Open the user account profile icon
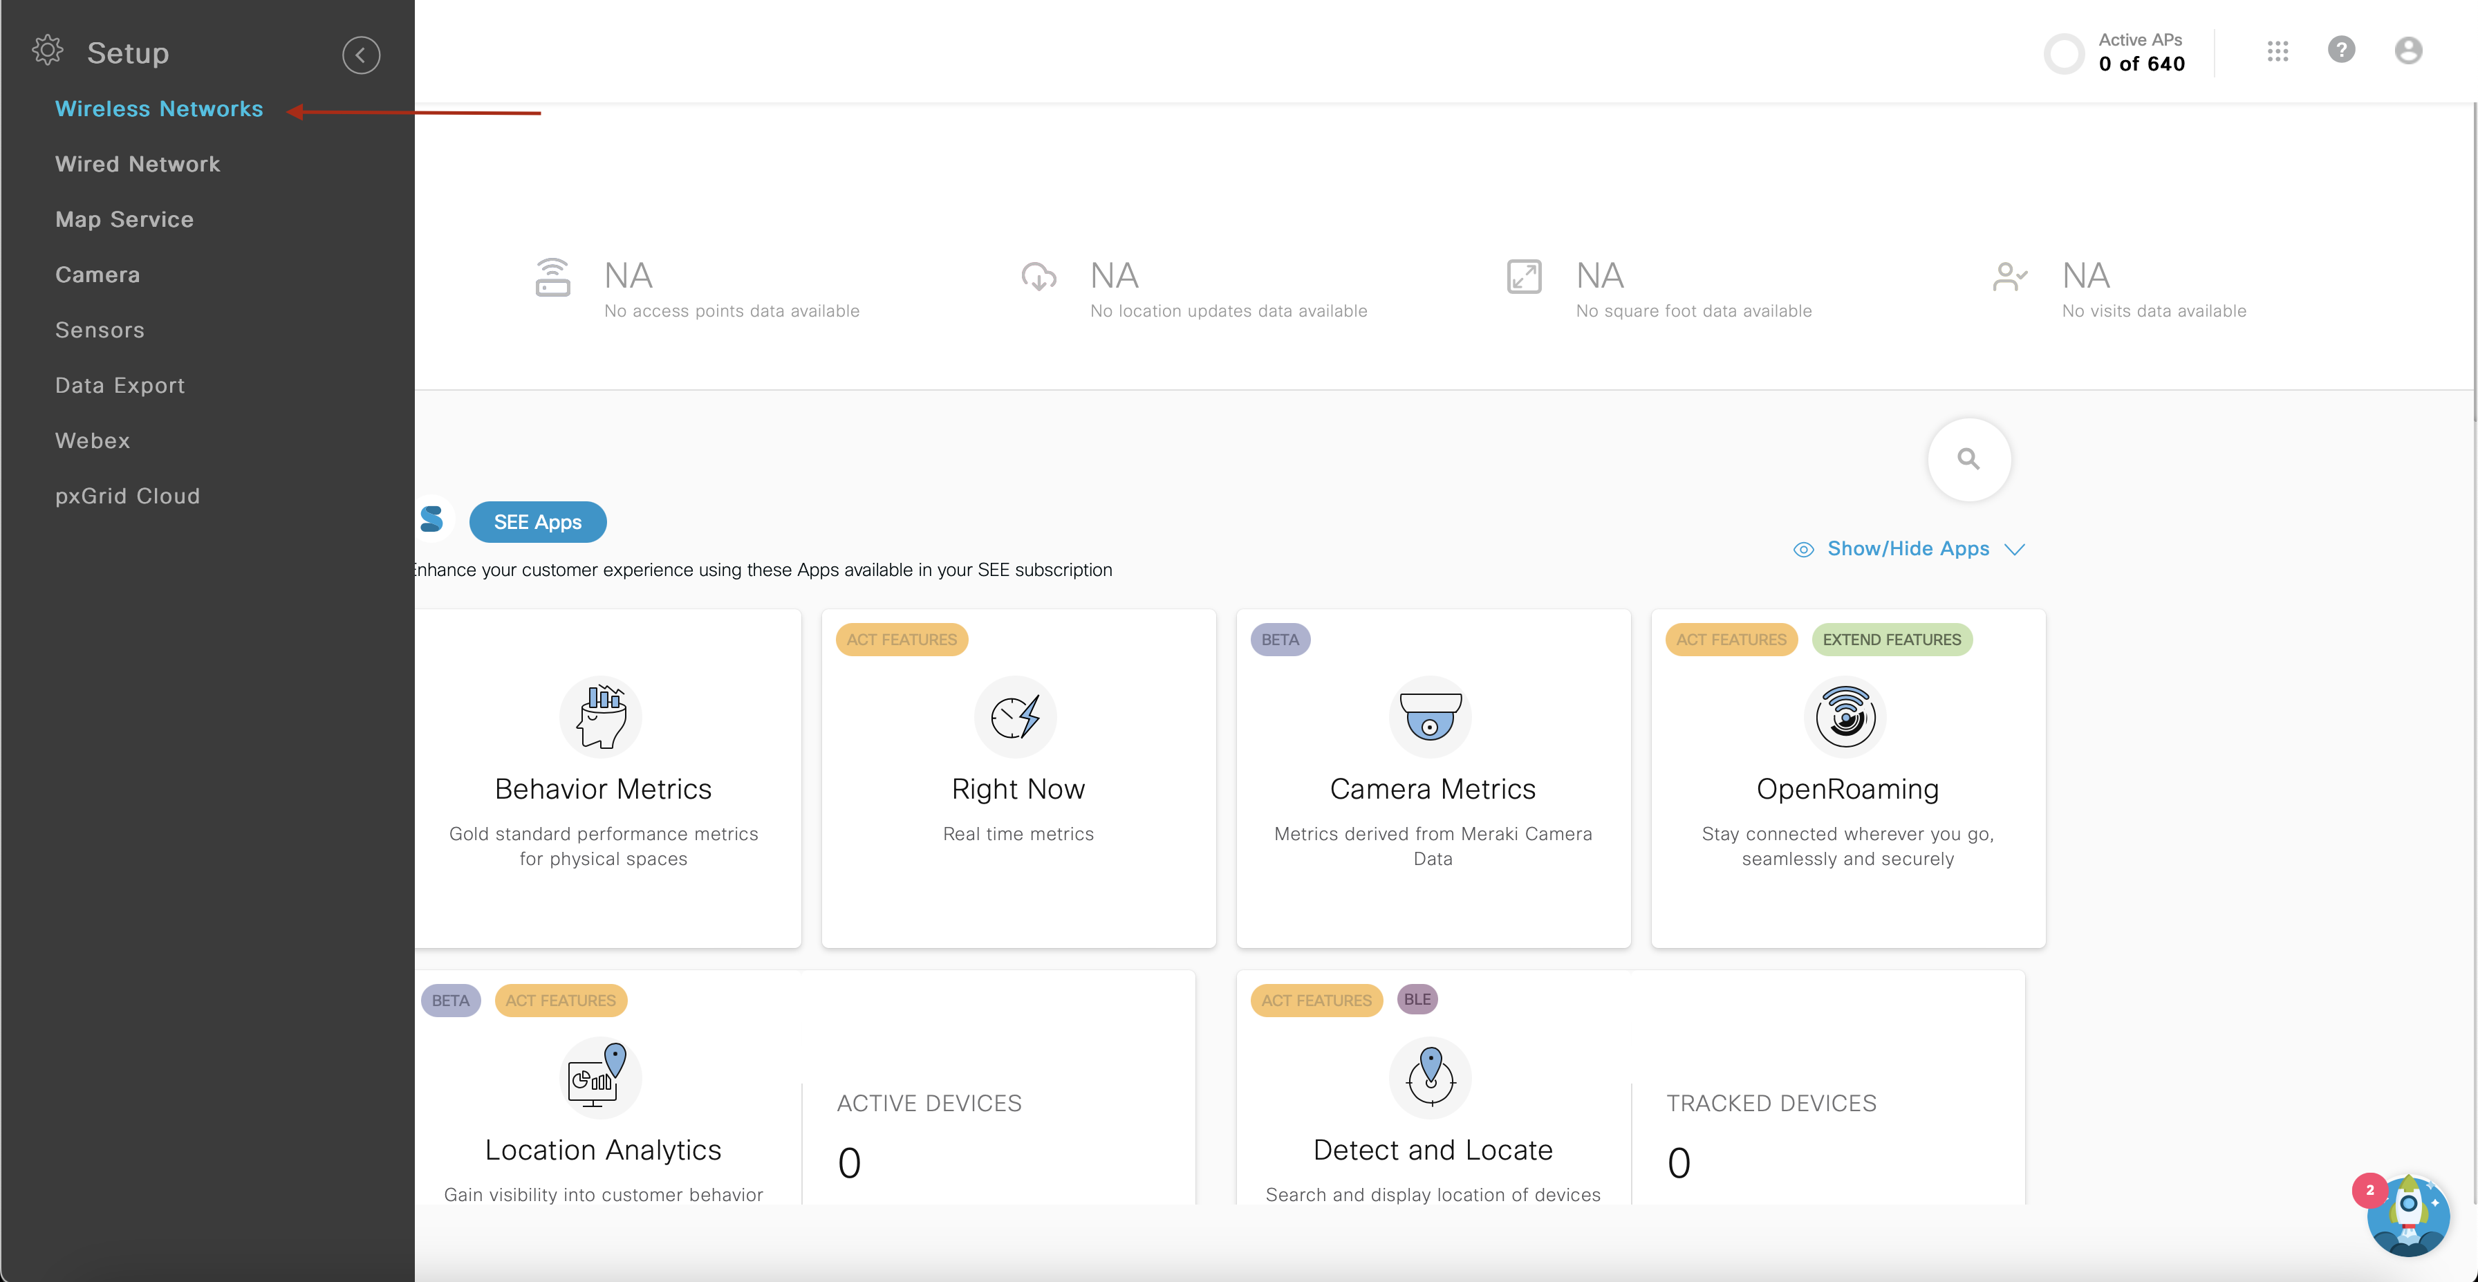 [x=2407, y=50]
